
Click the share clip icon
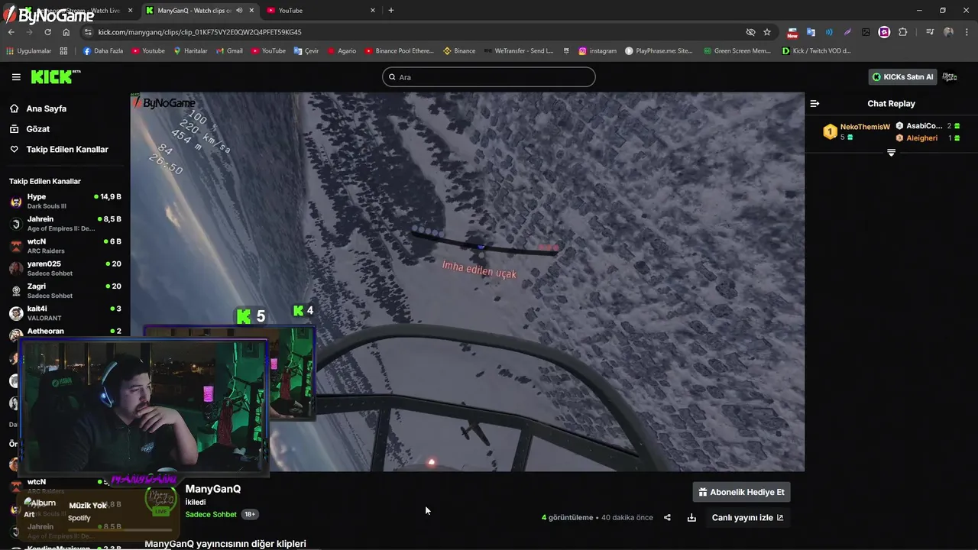pyautogui.click(x=667, y=517)
